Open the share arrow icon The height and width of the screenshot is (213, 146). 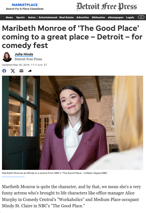30,71
